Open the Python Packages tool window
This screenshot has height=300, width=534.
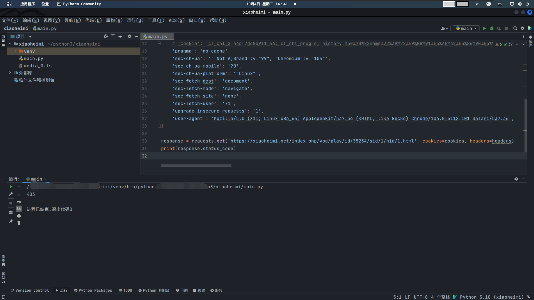(x=93, y=290)
